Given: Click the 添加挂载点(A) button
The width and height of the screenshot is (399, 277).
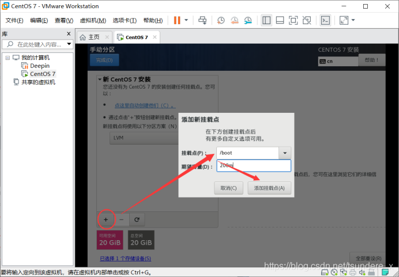Looking at the screenshot, I should pos(269,188).
